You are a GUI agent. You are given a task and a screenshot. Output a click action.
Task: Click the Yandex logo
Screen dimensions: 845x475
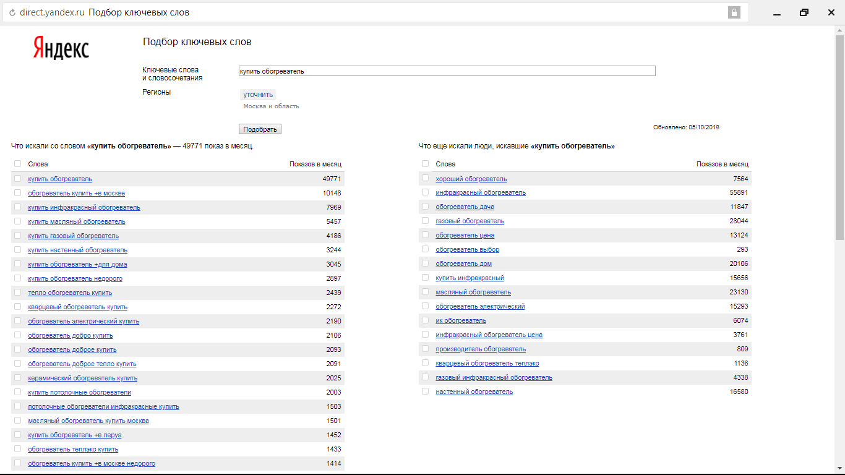coord(61,48)
